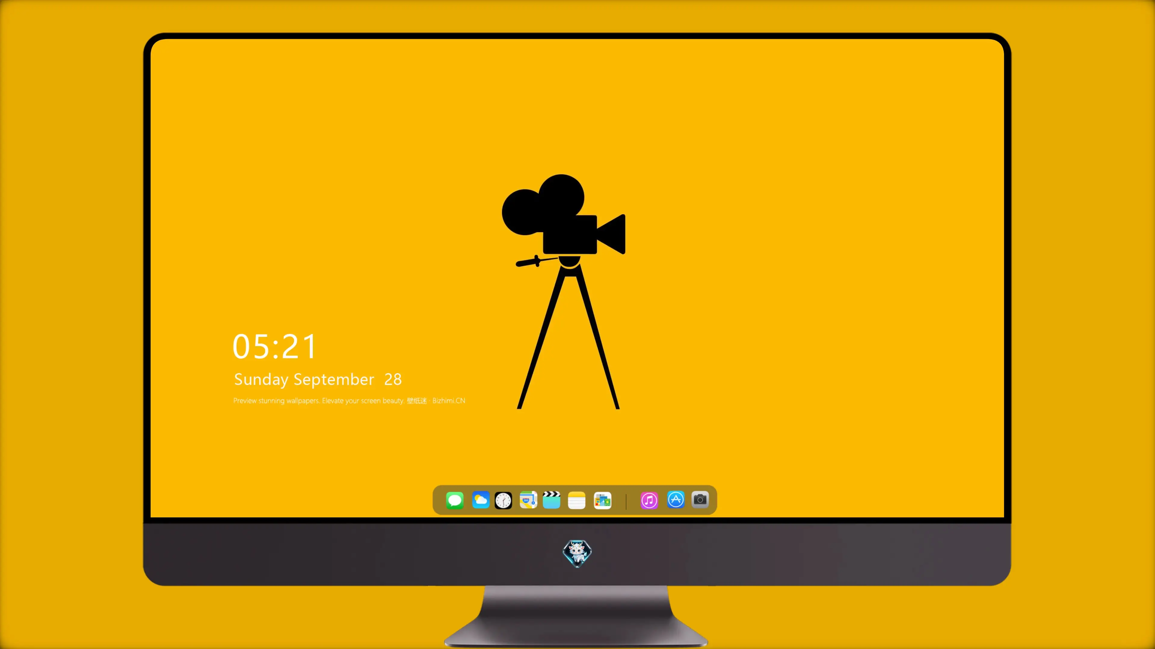The height and width of the screenshot is (649, 1155).
Task: Open the photo collage app icon
Action: (x=602, y=500)
